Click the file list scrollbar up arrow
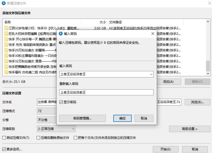212x153 pixels. coord(208,21)
